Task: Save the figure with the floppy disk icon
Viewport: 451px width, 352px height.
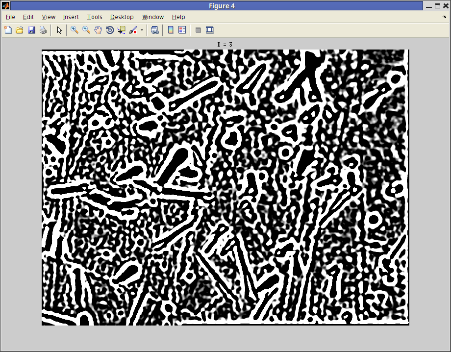Action: (x=31, y=30)
